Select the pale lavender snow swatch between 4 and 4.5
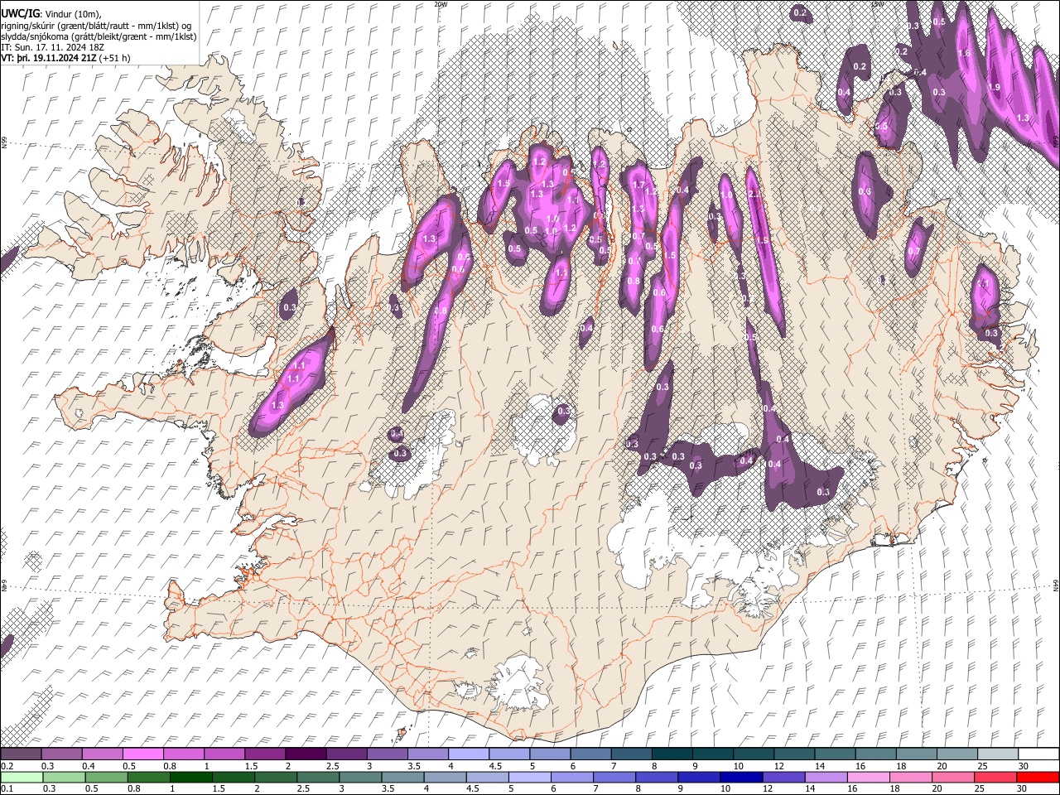 coord(467,754)
